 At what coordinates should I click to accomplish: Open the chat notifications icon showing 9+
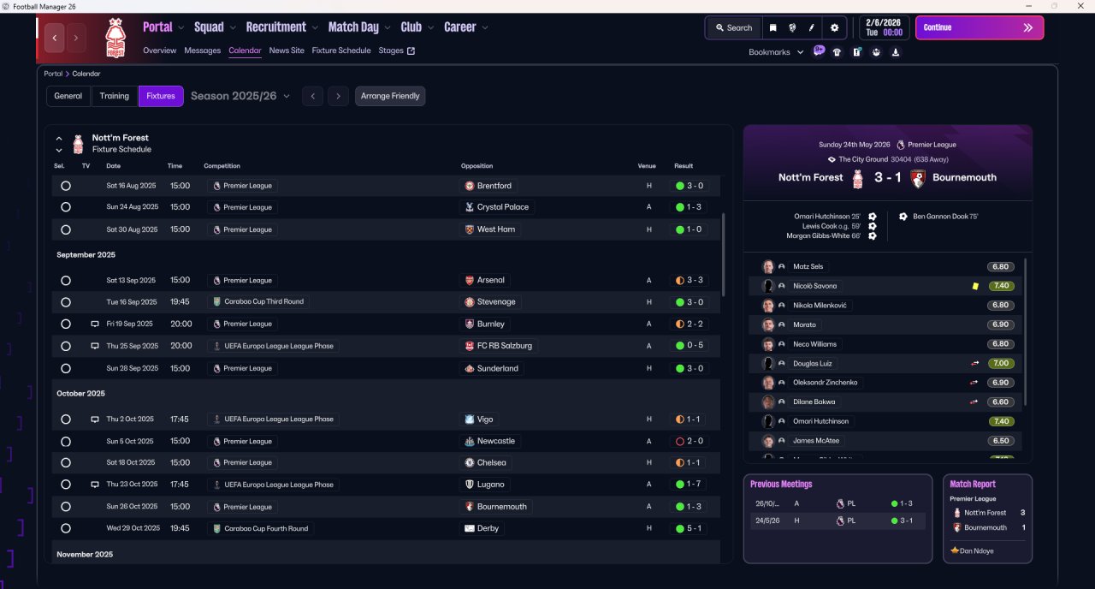819,51
